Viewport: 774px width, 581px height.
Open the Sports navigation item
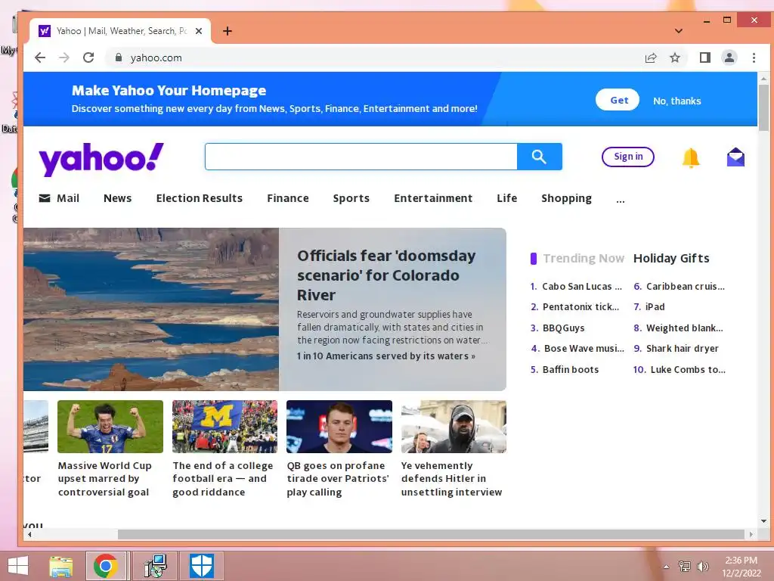[351, 198]
